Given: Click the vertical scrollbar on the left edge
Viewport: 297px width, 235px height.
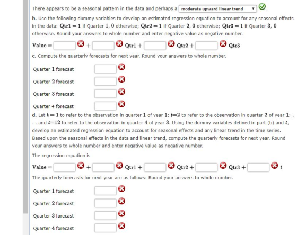Looking at the screenshot, I should click(26, 107).
